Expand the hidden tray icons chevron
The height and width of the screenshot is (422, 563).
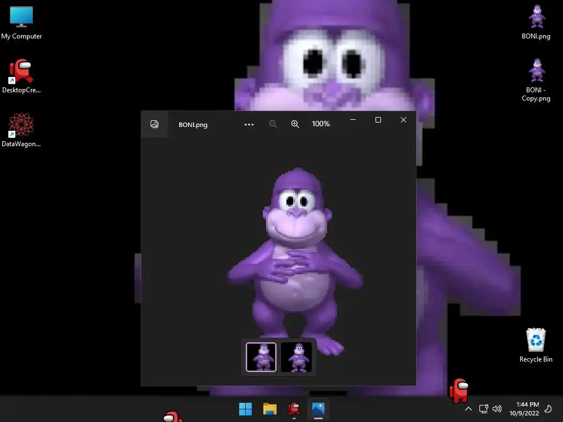[468, 409]
